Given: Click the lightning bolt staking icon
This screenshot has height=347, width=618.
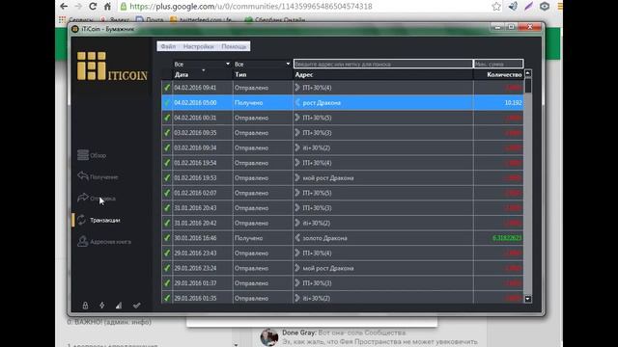Looking at the screenshot, I should tap(102, 306).
